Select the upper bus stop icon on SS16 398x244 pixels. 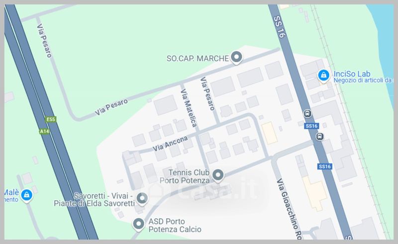[x=307, y=113]
